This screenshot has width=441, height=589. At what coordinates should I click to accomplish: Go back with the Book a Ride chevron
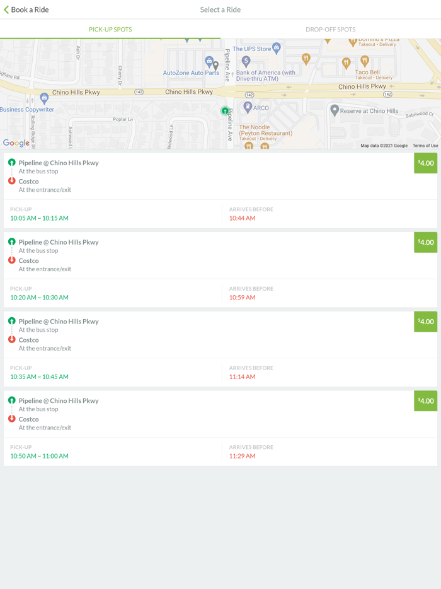point(6,9)
